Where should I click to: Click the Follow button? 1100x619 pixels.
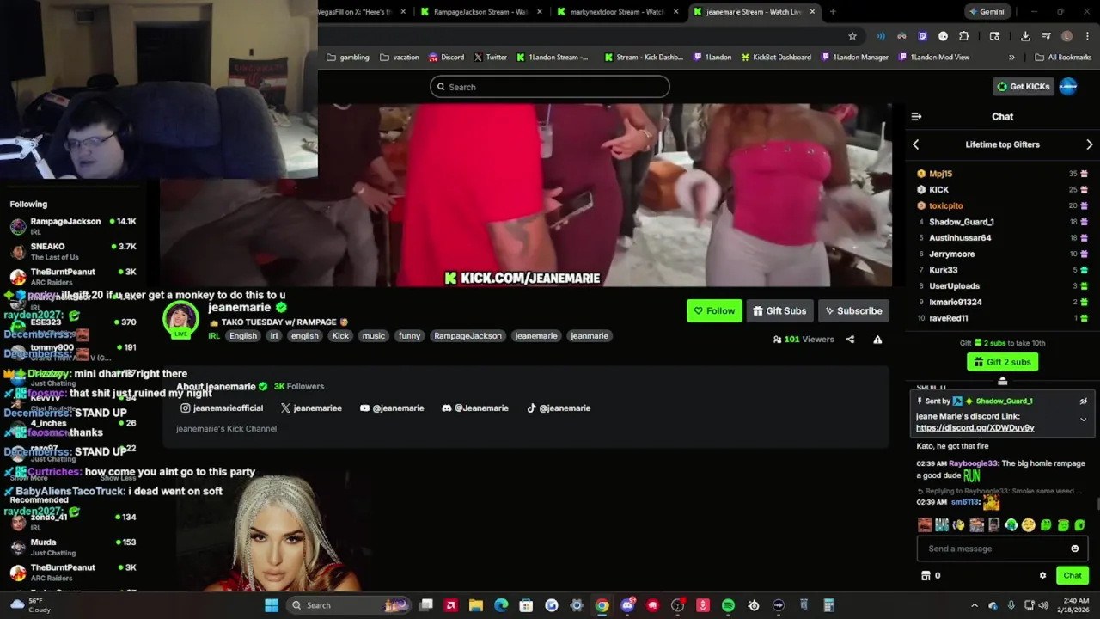[714, 310]
